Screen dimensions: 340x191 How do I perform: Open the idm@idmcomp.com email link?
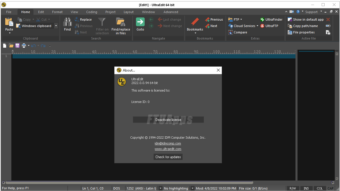tap(168, 143)
